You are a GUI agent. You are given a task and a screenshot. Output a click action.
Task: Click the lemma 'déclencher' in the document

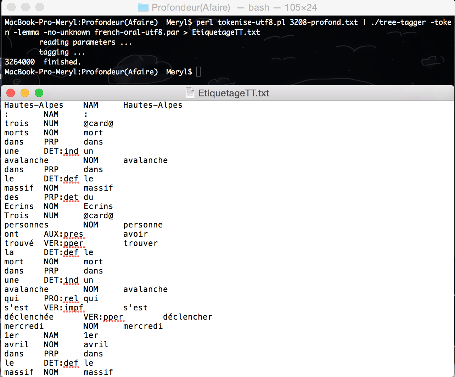[x=187, y=317]
